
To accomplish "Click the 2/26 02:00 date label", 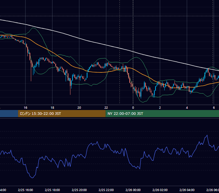I will pyautogui.click(x=160, y=190).
